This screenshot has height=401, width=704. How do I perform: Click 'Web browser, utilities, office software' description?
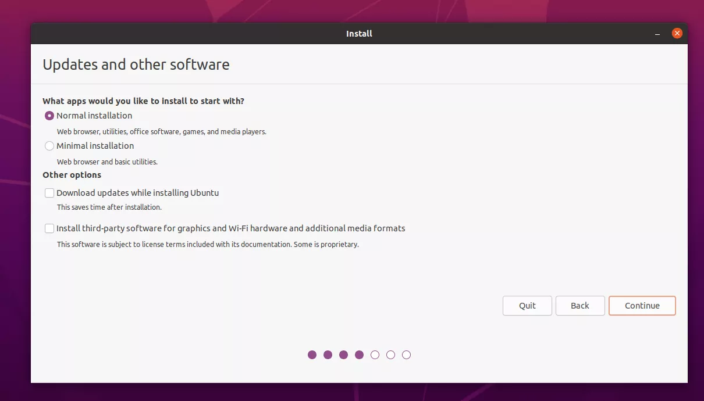pos(162,132)
